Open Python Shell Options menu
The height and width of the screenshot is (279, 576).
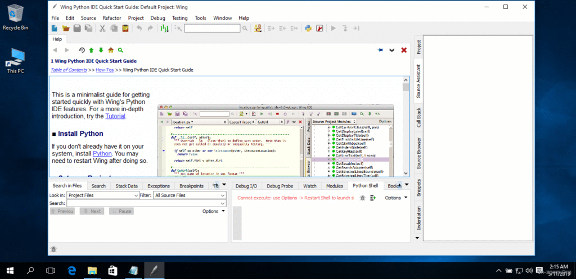[396, 198]
